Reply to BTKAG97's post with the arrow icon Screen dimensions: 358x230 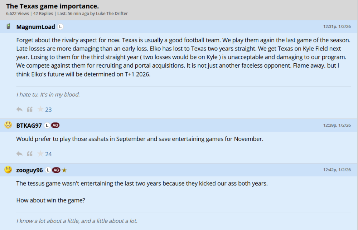(x=19, y=154)
